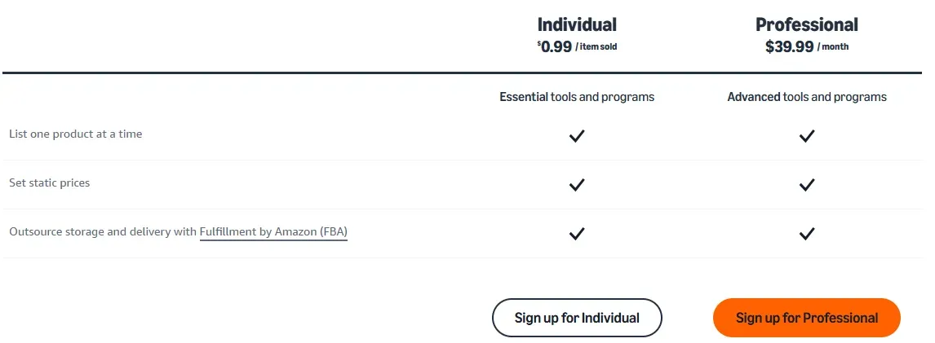Click the Individual checkmark for FBA outsourcing row
Screen dimensions: 935x343
577,234
